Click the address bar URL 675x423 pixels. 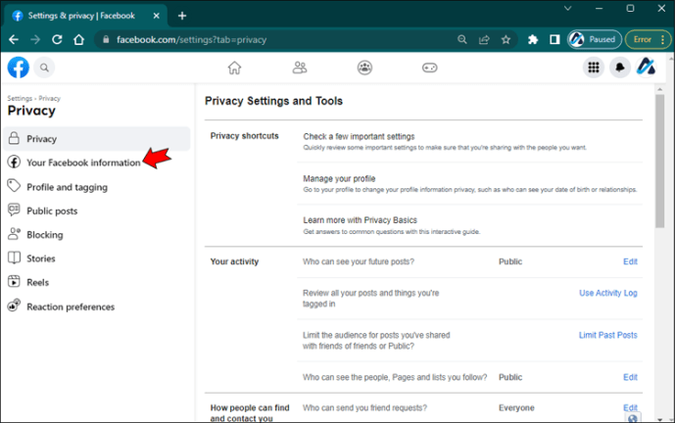[x=192, y=39]
